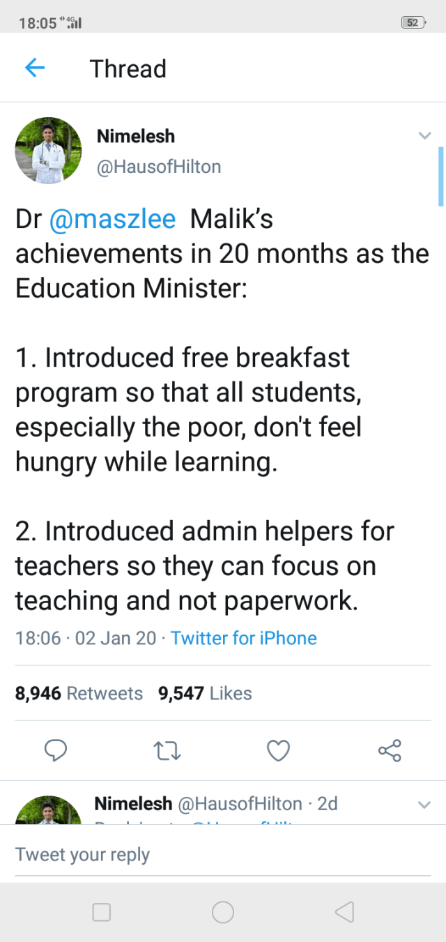Screen dimensions: 446x942
Task: View the 8,946 Retweets list
Action: (79, 694)
